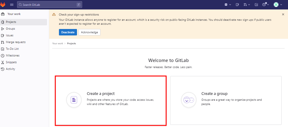Image resolution: width=288 pixels, height=127 pixels.
Task: Click 'Check your sign-up restrictions' title
Action: pyautogui.click(x=79, y=14)
